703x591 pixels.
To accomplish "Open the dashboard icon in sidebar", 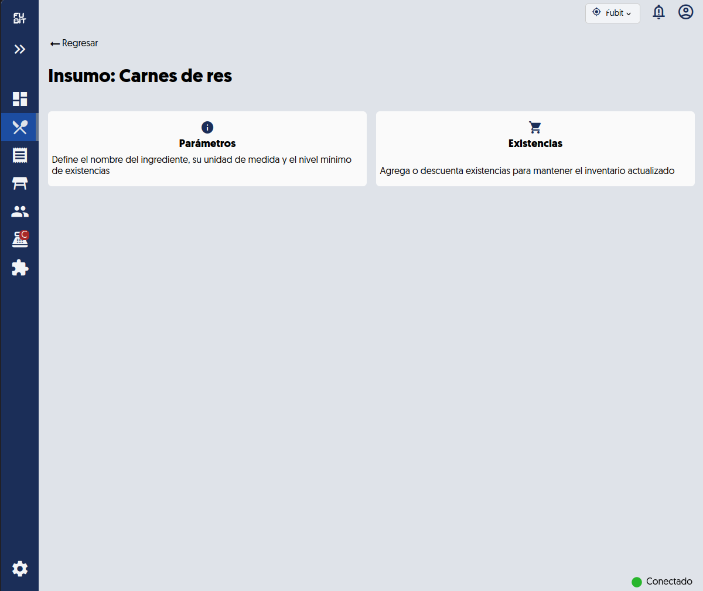I will click(x=20, y=99).
